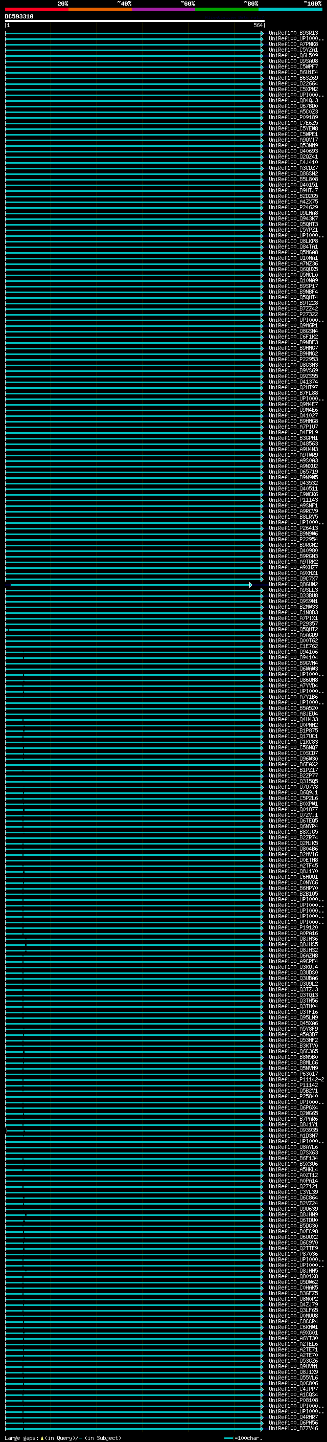Select the UniRef100_P11143 label

click(293, 500)
